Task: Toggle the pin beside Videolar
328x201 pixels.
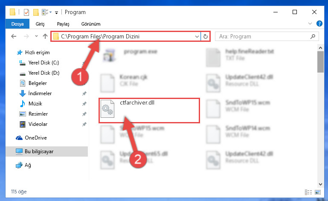Action: pyautogui.click(x=84, y=124)
